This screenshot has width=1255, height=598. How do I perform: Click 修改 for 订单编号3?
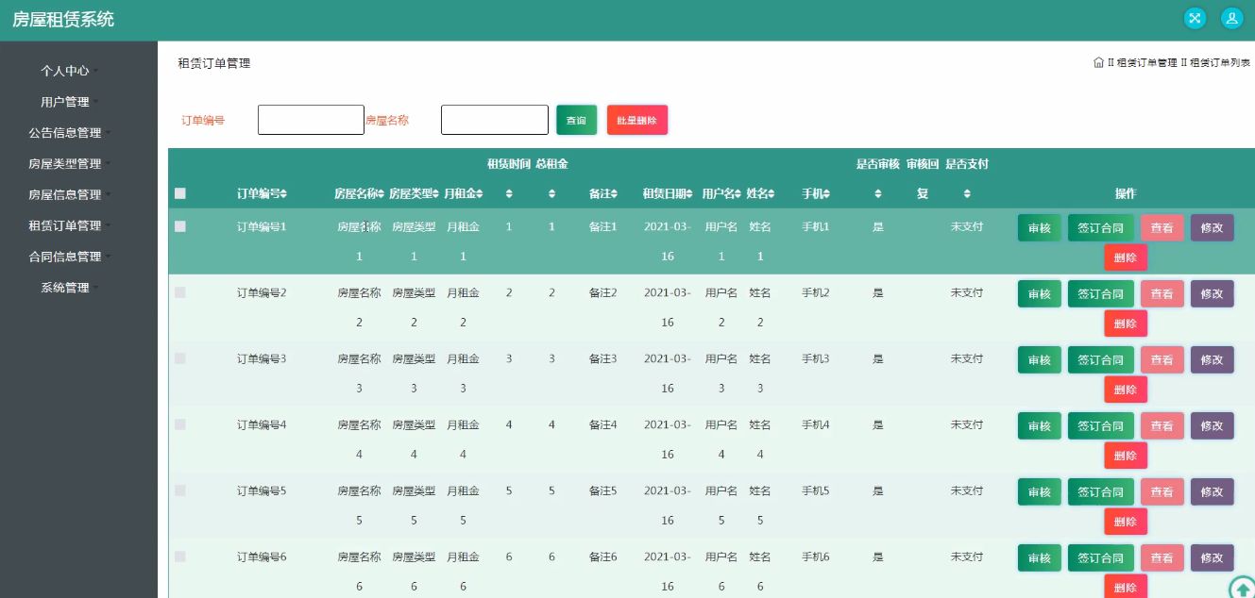click(1212, 359)
